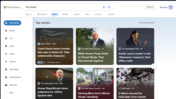This screenshot has height=99, width=176.
Task: Open the Business category label
Action: pyautogui.click(x=13, y=85)
